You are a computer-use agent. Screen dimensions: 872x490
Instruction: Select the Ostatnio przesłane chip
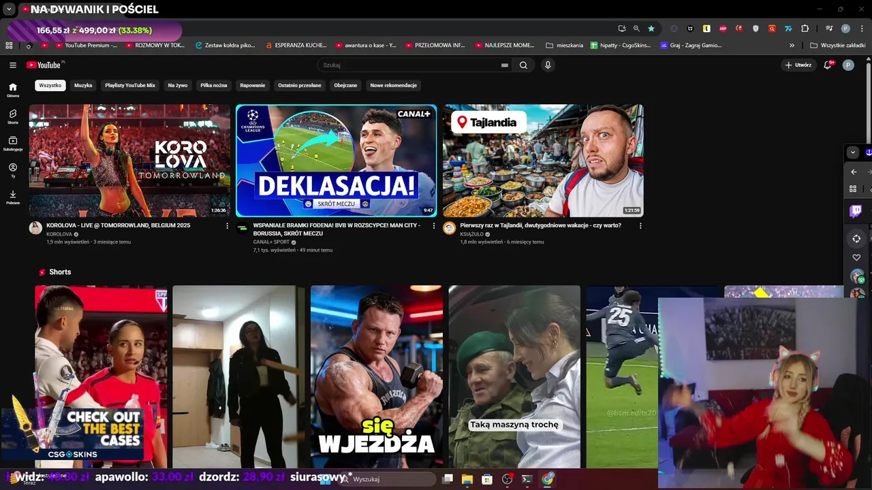300,86
